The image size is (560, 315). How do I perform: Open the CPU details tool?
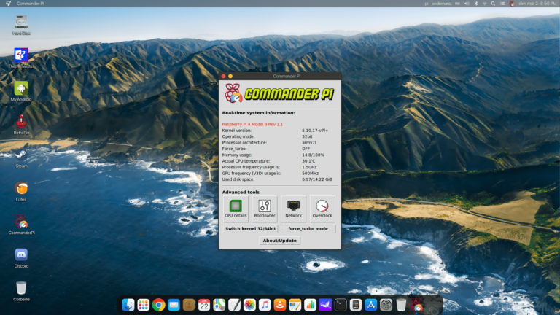236,209
